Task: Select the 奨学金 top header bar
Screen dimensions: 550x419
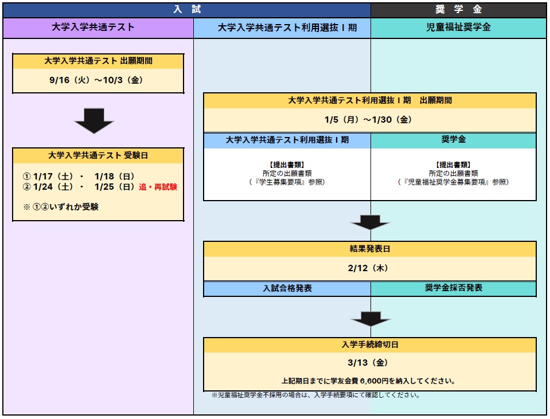Action: point(458,10)
